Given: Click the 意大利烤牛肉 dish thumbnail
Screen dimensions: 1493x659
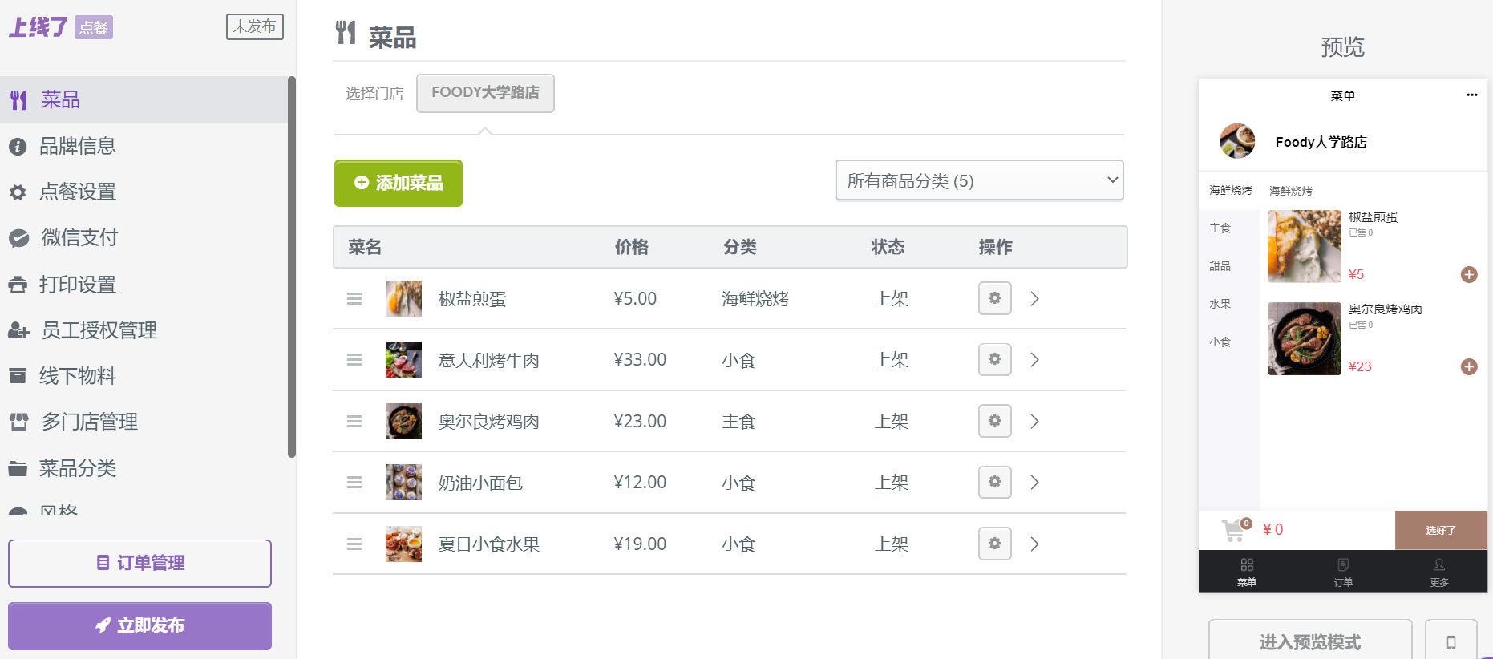Looking at the screenshot, I should pyautogui.click(x=403, y=360).
